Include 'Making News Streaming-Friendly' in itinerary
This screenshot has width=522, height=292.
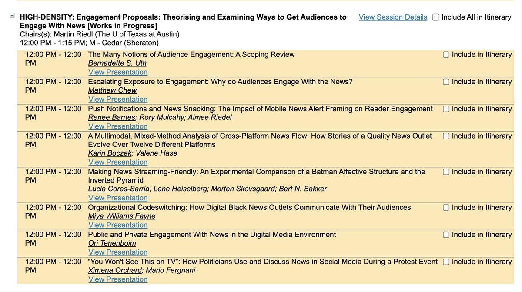tap(446, 172)
